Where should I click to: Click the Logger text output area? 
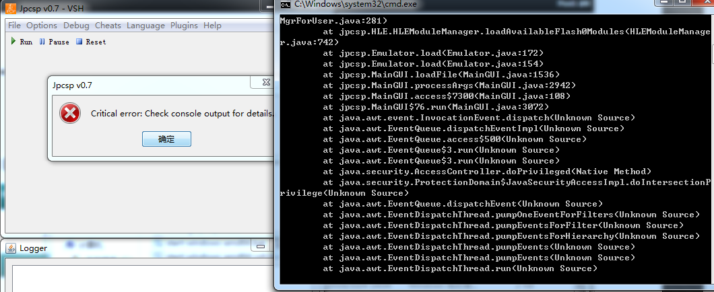coord(143,279)
